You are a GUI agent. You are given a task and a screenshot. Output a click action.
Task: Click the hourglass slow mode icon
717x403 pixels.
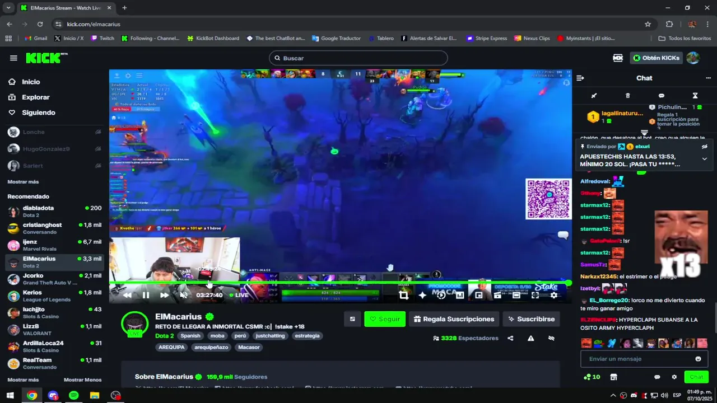(695, 96)
